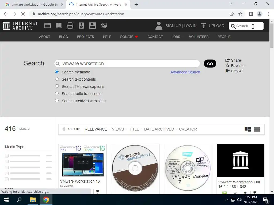Viewport: 274px width, 205px height.
Task: Click the magnifier icon in the top search box
Action: click(233, 26)
